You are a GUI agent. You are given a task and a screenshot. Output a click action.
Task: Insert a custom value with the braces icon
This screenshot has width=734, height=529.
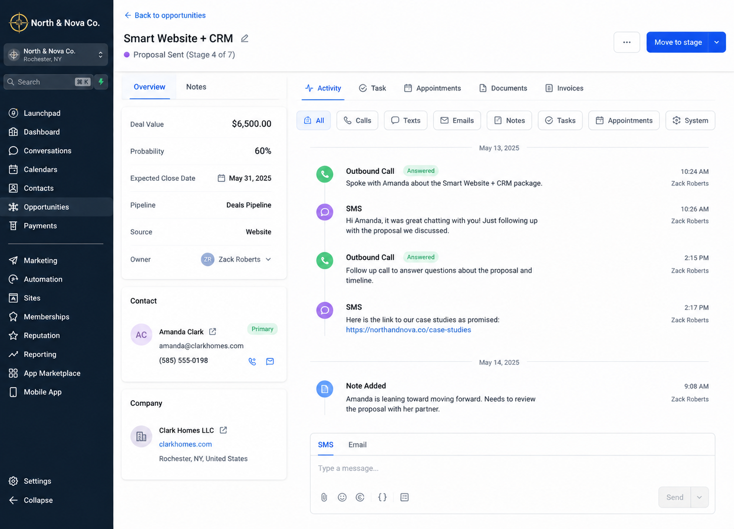tap(382, 497)
